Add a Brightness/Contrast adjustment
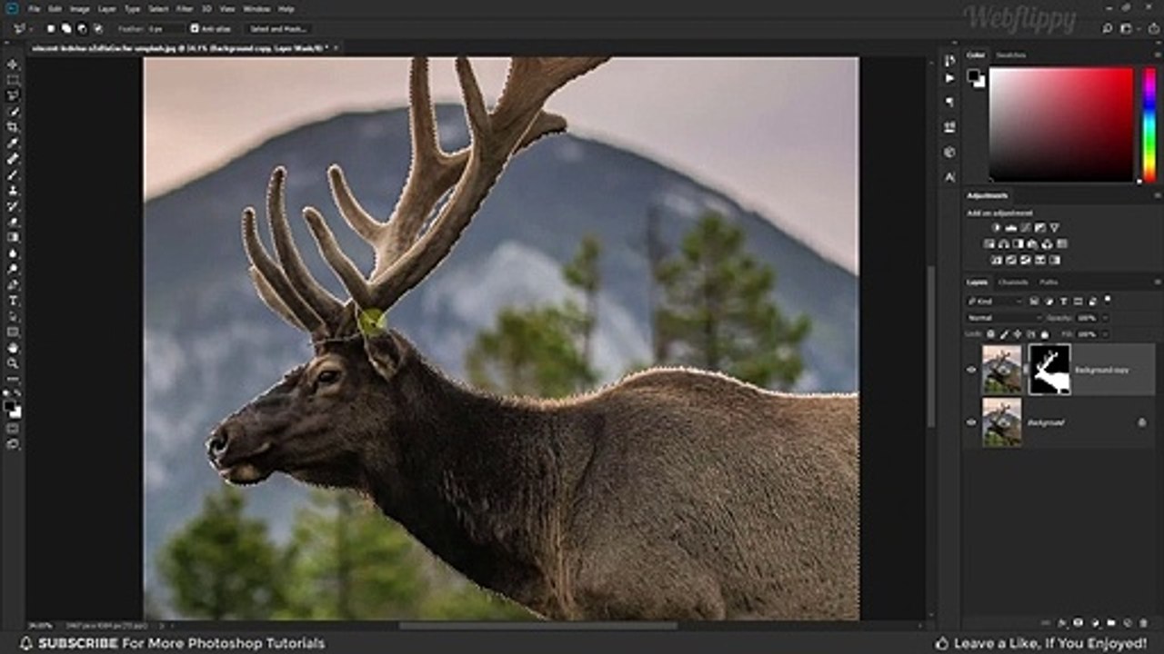Image resolution: width=1164 pixels, height=654 pixels. pos(996,227)
